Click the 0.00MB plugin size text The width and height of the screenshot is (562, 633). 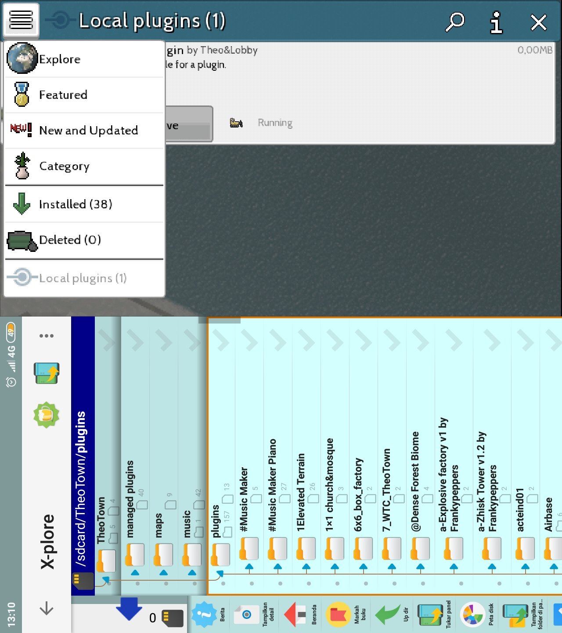pyautogui.click(x=535, y=50)
